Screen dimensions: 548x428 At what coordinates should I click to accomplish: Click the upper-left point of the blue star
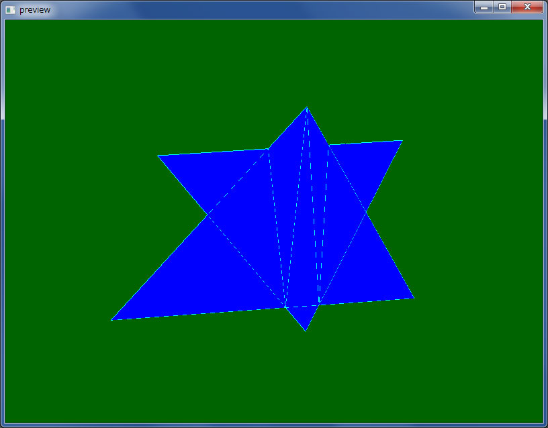tap(160, 156)
